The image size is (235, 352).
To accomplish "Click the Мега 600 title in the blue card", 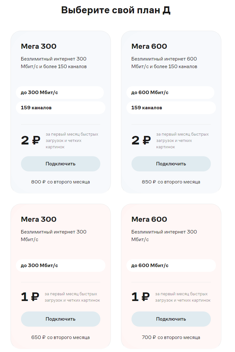I will coord(149,47).
